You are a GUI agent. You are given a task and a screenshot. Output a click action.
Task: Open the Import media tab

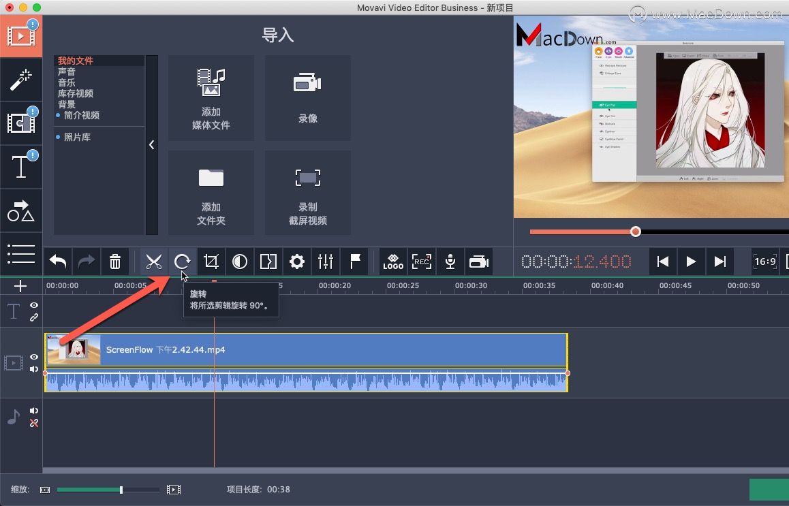pos(21,36)
